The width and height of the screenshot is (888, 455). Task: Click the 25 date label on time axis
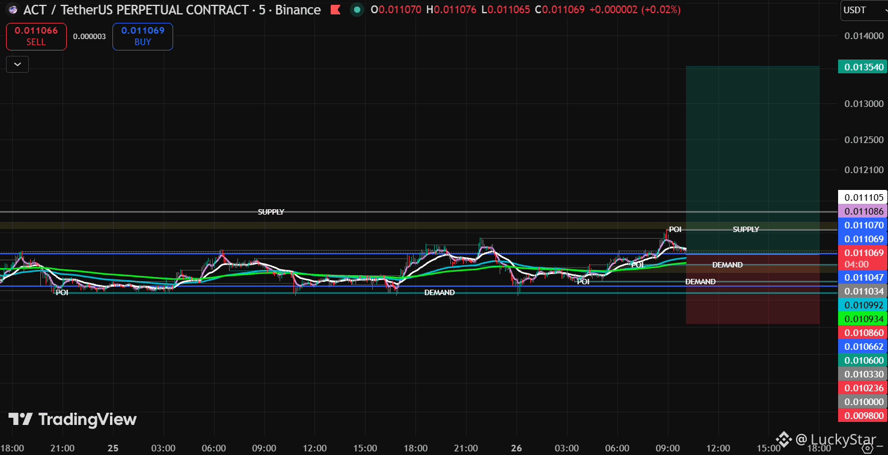click(113, 448)
